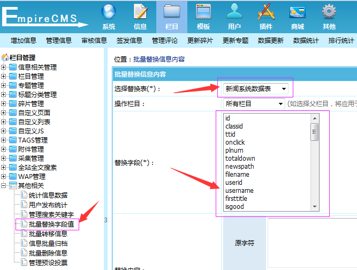The image size is (357, 270).
Task: Collapse the 其他相关 tree node
Action: [x=3, y=186]
